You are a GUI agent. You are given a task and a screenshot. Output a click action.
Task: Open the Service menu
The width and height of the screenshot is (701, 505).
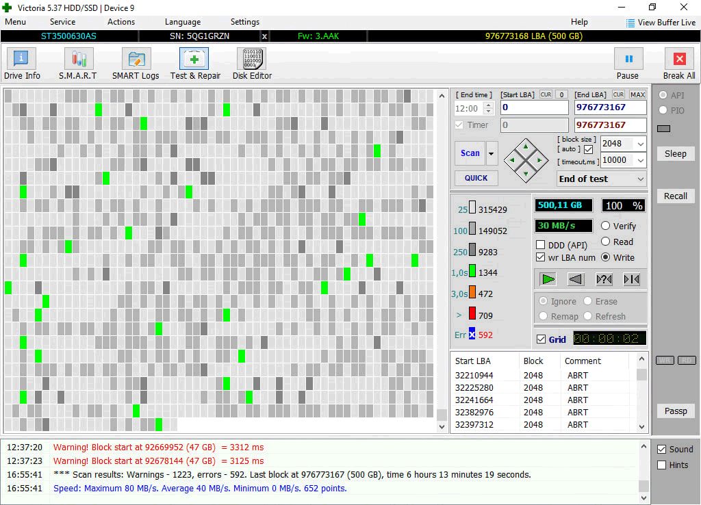pos(62,22)
